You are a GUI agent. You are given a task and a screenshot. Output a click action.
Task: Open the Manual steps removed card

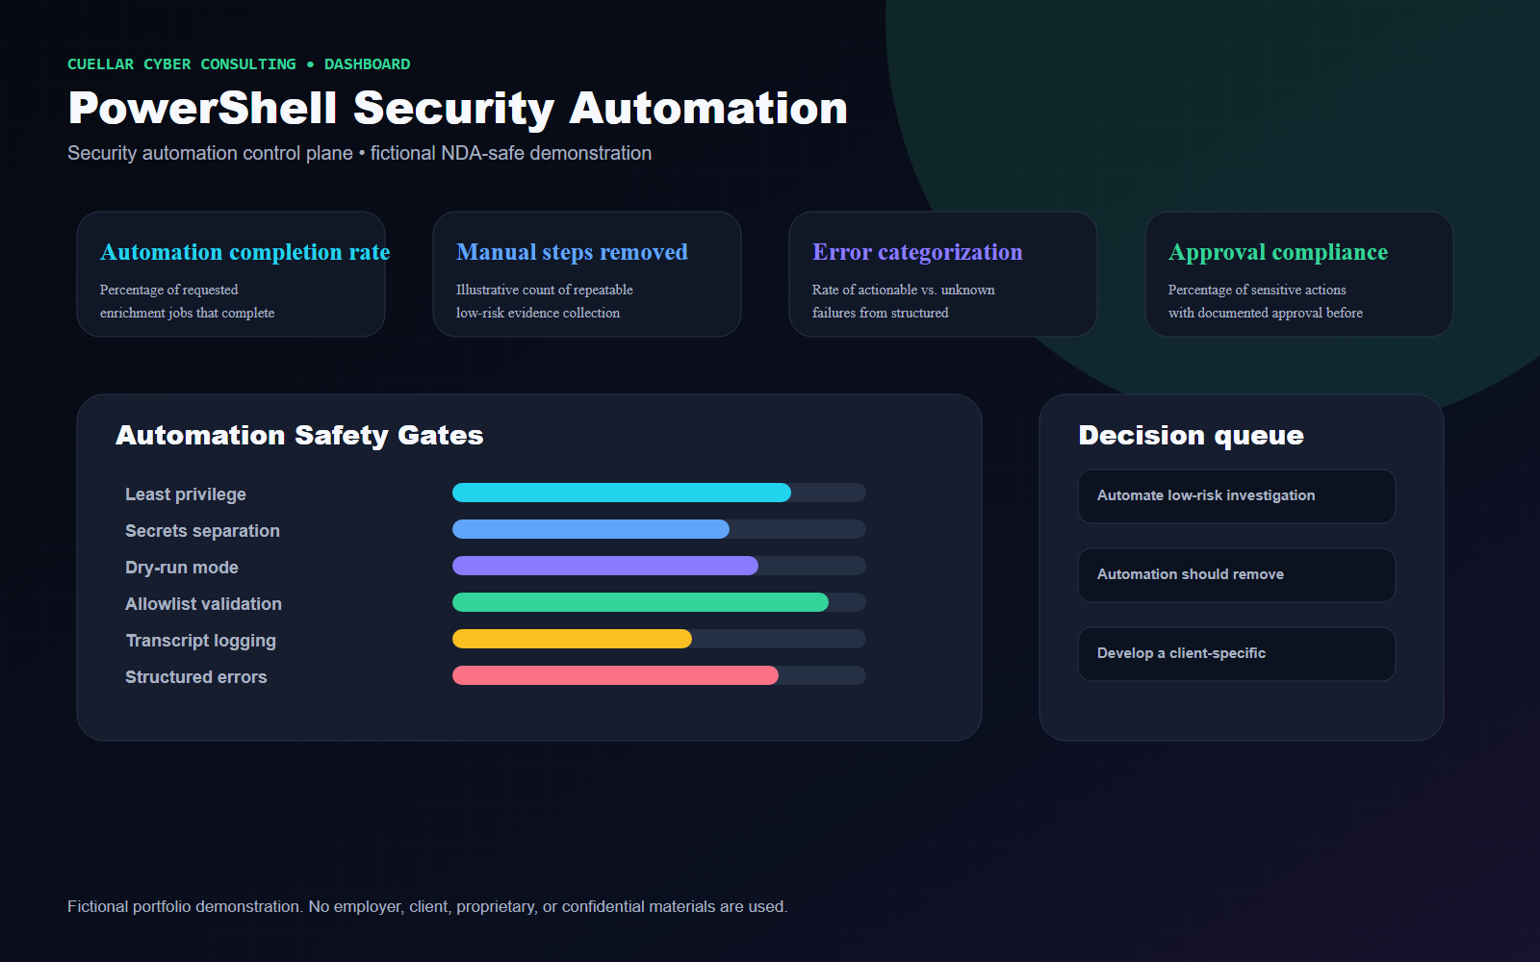587,274
